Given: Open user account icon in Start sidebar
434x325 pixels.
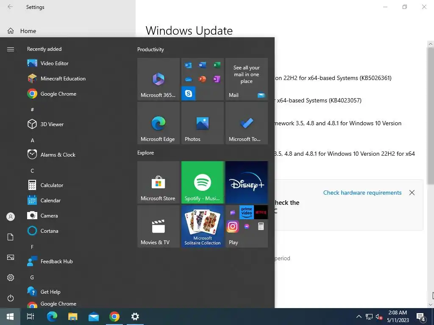Looking at the screenshot, I should (x=11, y=217).
